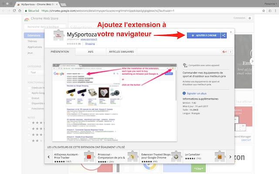The width and height of the screenshot is (279, 174).
Task: Click the extension preview screenshot
Action: coord(114,103)
